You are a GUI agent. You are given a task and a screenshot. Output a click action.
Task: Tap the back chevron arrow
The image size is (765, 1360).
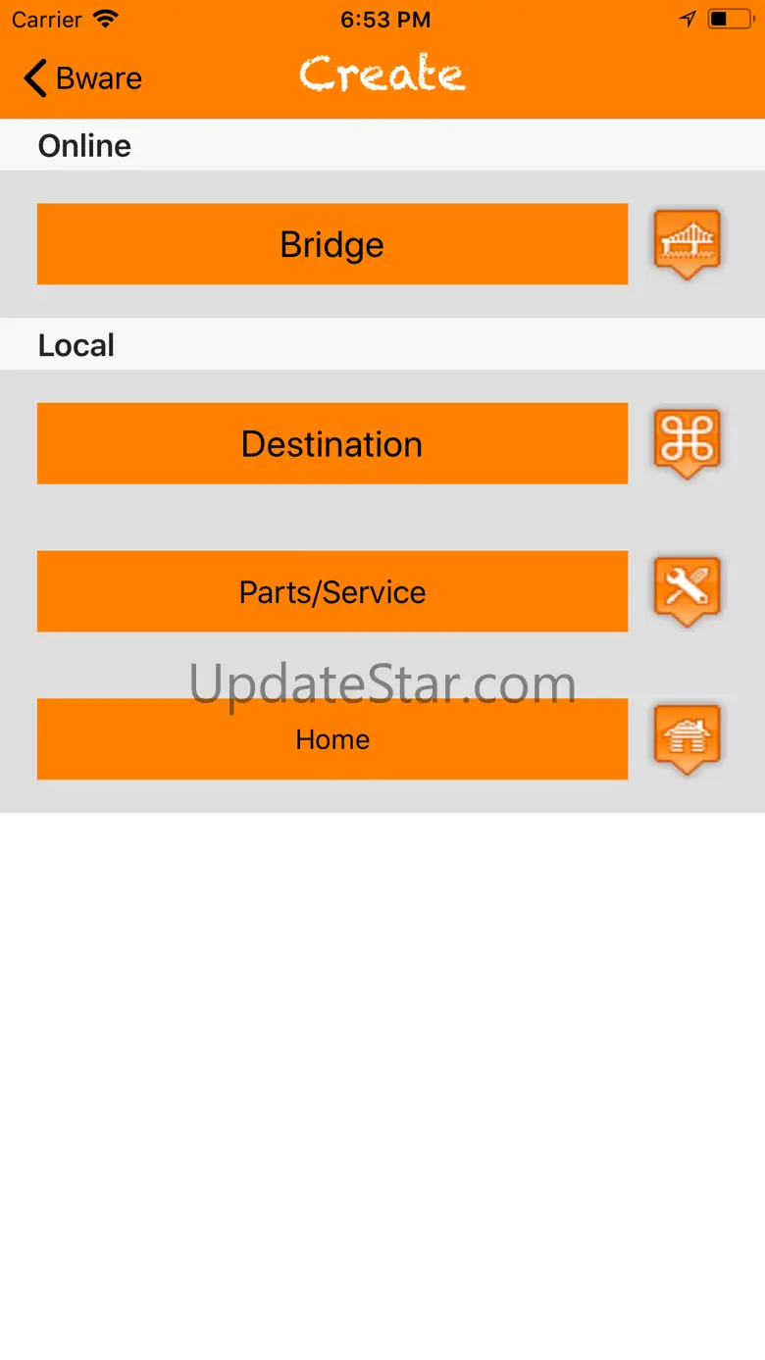(35, 78)
